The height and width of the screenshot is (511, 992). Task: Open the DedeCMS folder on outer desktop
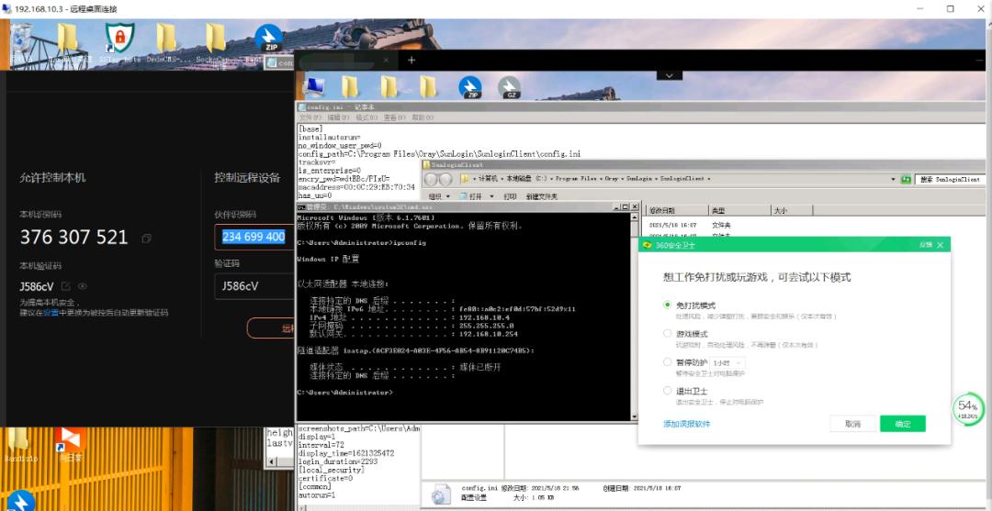(166, 42)
